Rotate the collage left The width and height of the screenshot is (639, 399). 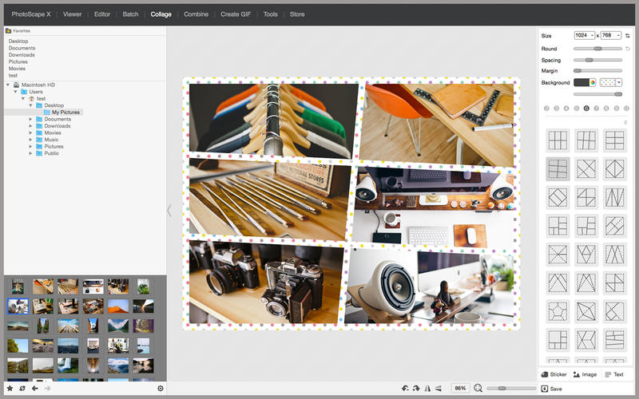tap(406, 388)
